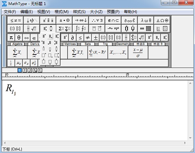The image size is (195, 153).
Task: Insert curly braces fence from the small bar
Action: [119, 38]
